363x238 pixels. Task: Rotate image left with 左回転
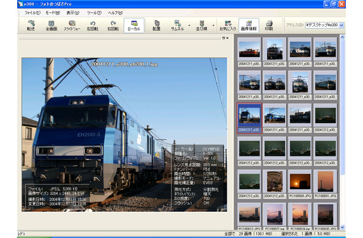(x=92, y=26)
